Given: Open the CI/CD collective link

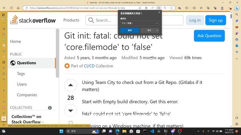Looking at the screenshot, I should [89, 66].
